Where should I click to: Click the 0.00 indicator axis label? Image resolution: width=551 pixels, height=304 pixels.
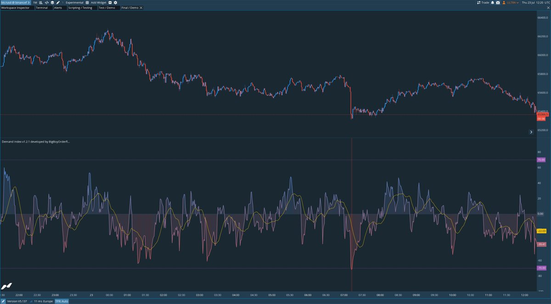pyautogui.click(x=540, y=214)
